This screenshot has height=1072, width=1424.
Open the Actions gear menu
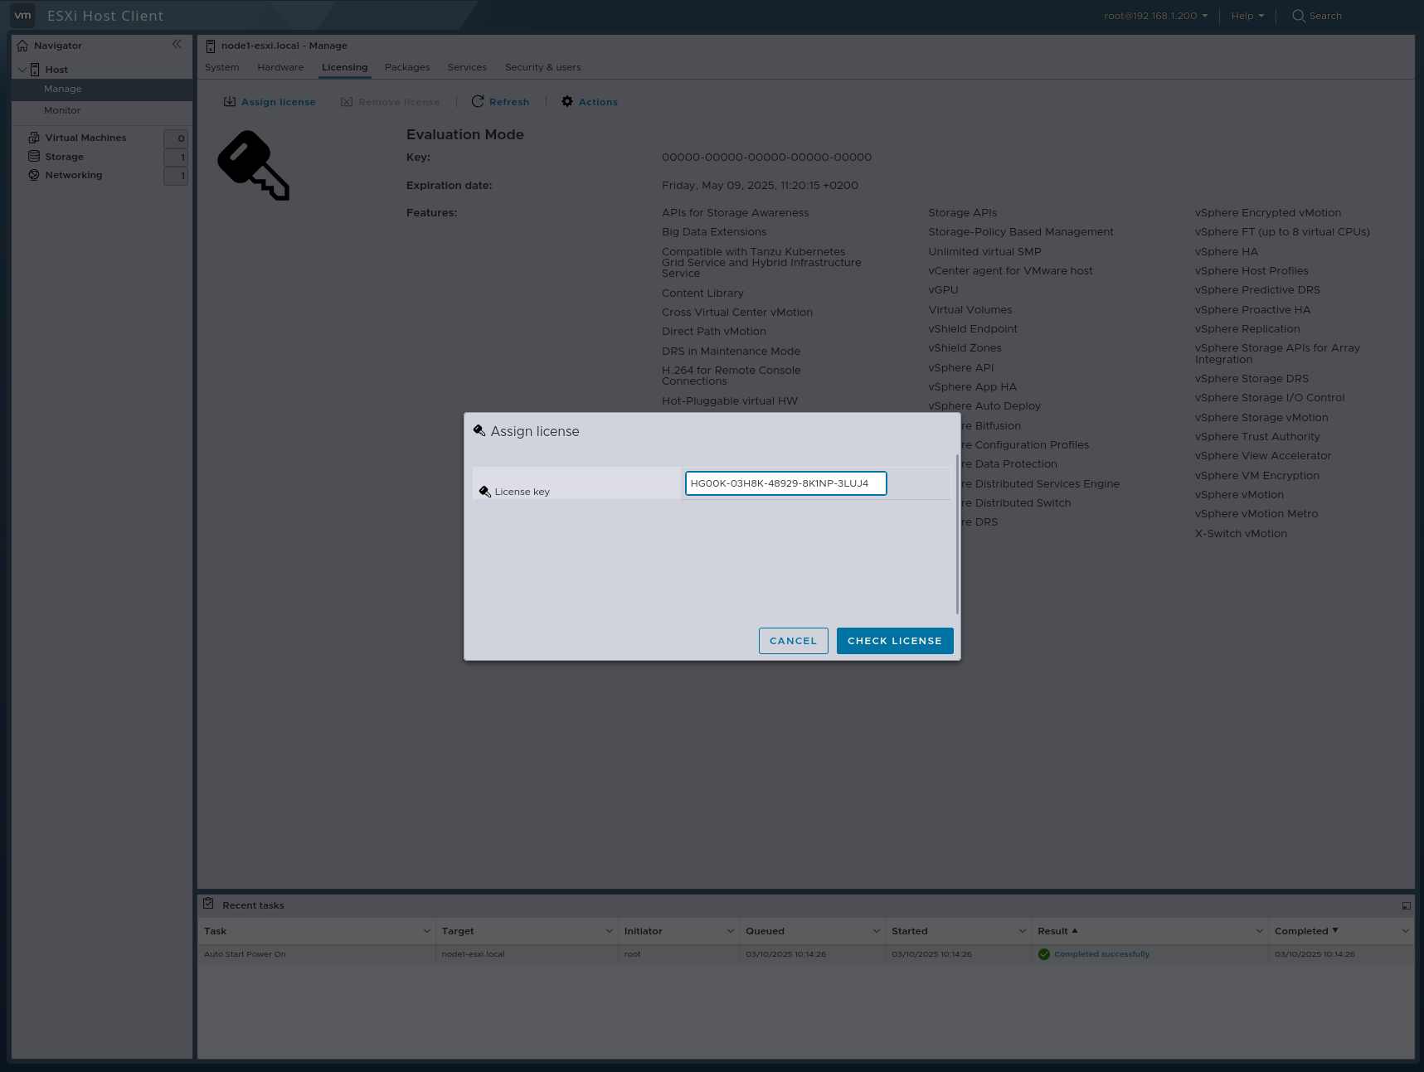(567, 101)
